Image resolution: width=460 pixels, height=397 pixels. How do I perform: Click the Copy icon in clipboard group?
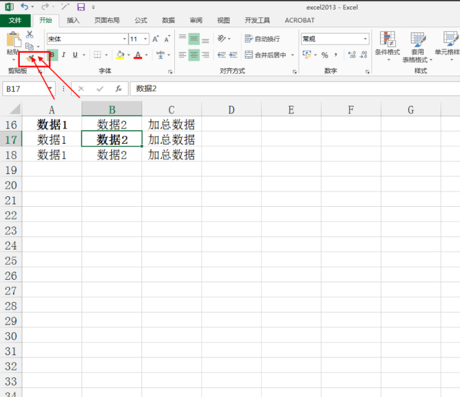coord(29,46)
